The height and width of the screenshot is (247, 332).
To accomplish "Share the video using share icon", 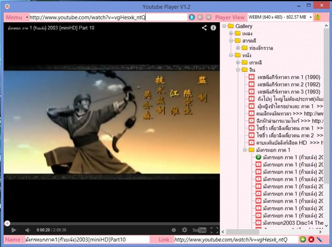I will pyautogui.click(x=204, y=28).
